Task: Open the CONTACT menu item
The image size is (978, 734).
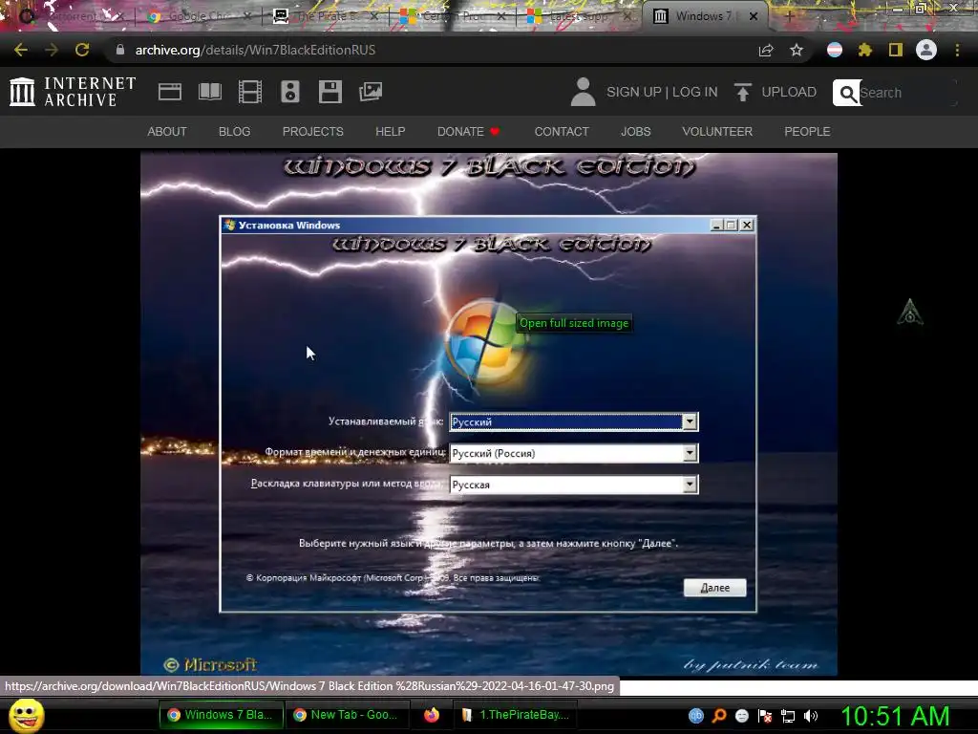Action: point(562,132)
